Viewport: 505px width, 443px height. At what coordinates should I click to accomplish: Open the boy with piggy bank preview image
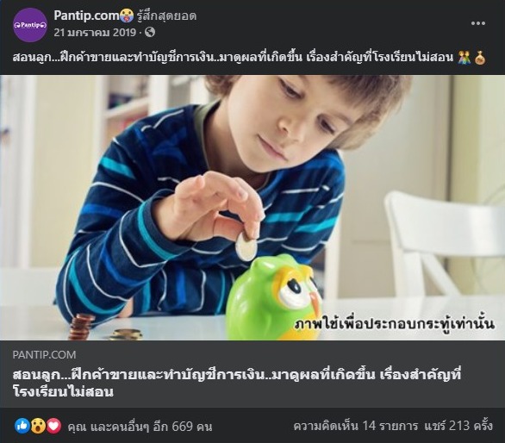[253, 208]
